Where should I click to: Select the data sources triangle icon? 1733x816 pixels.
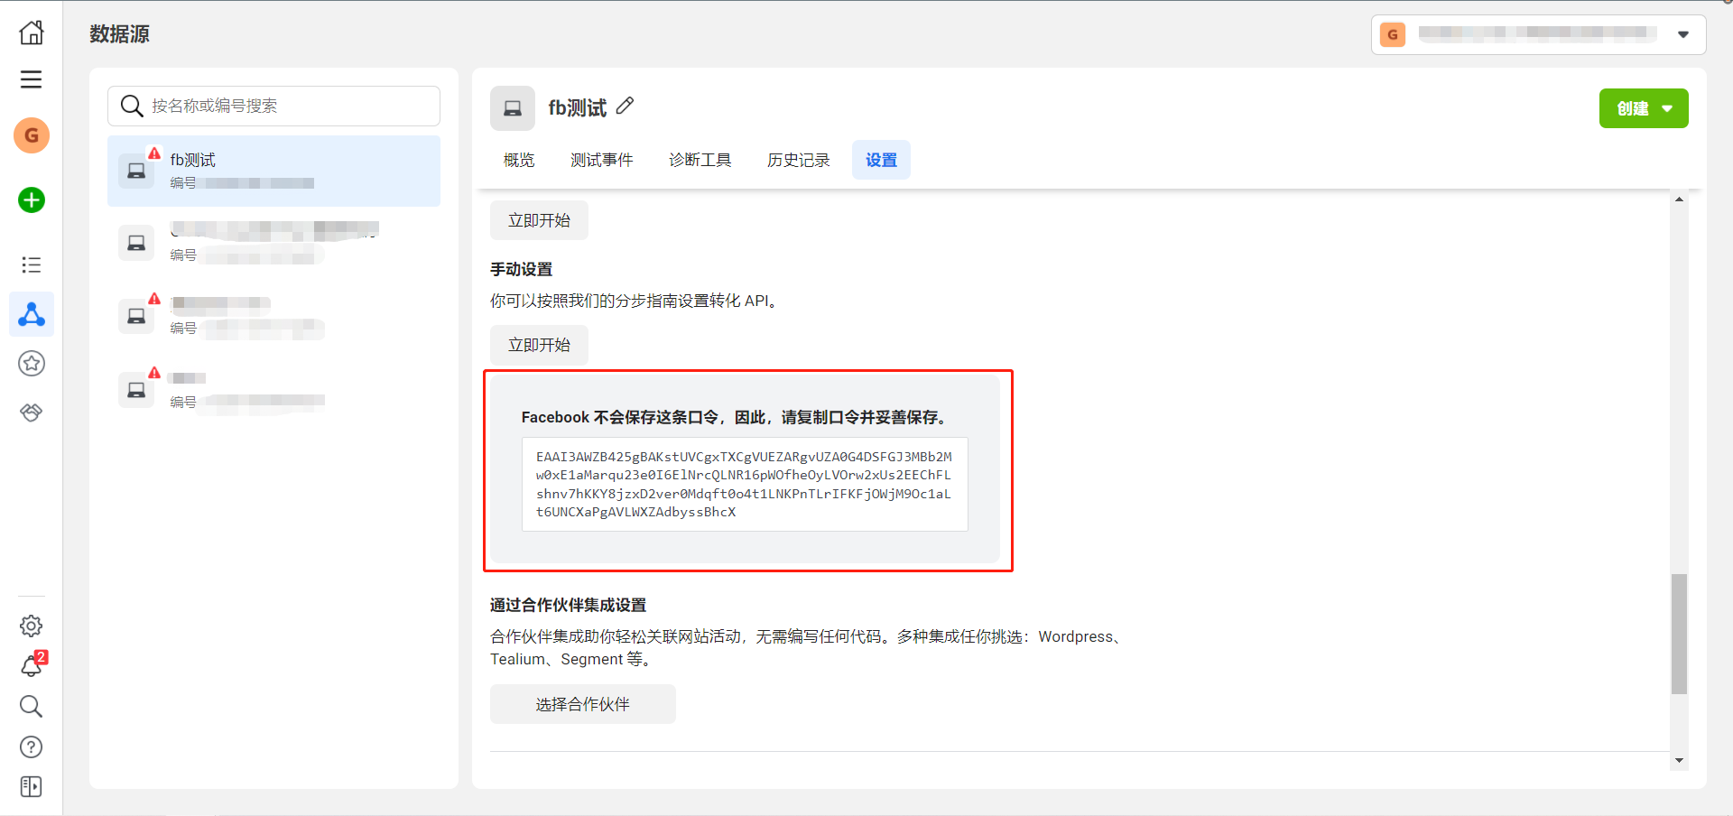(x=32, y=314)
